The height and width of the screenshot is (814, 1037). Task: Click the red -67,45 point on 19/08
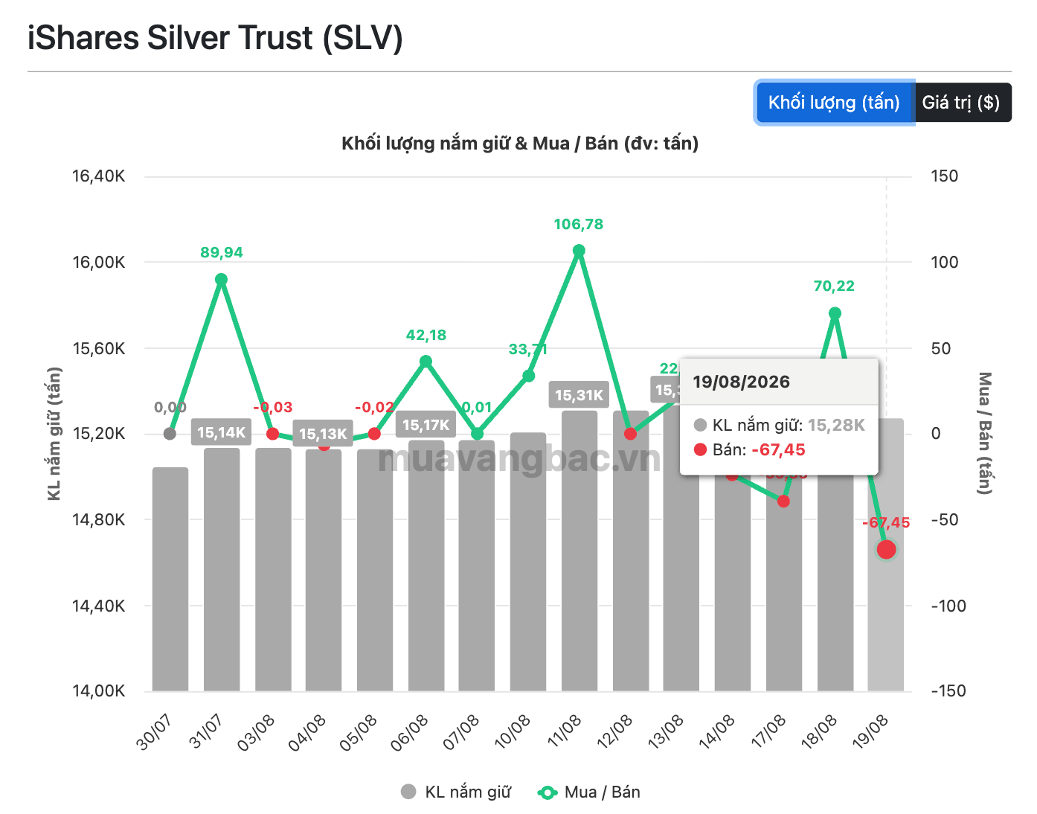click(886, 549)
